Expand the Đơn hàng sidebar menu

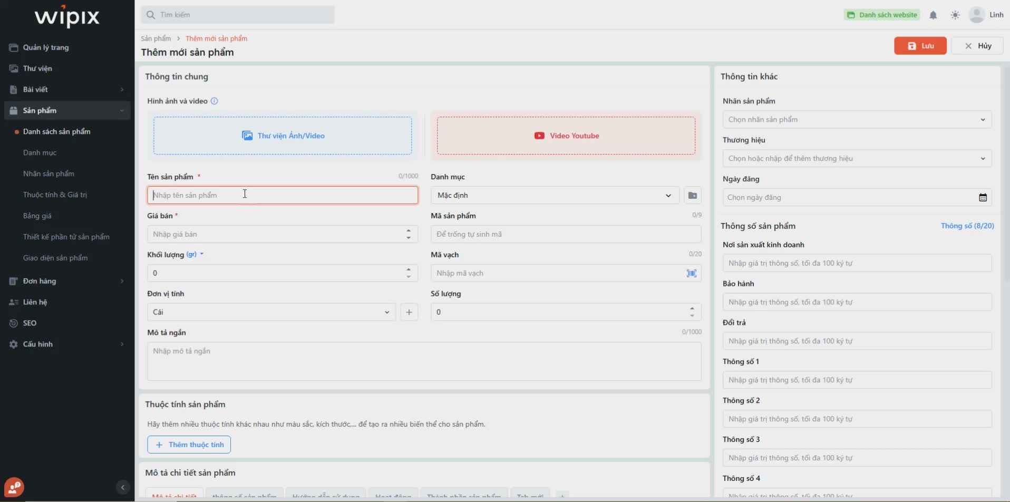(67, 281)
